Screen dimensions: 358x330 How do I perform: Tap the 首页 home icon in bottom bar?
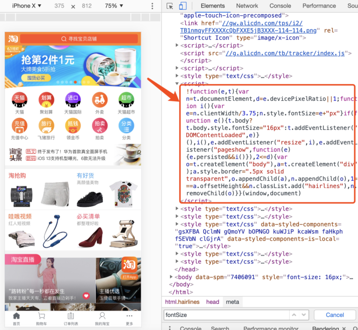[x=16, y=316]
